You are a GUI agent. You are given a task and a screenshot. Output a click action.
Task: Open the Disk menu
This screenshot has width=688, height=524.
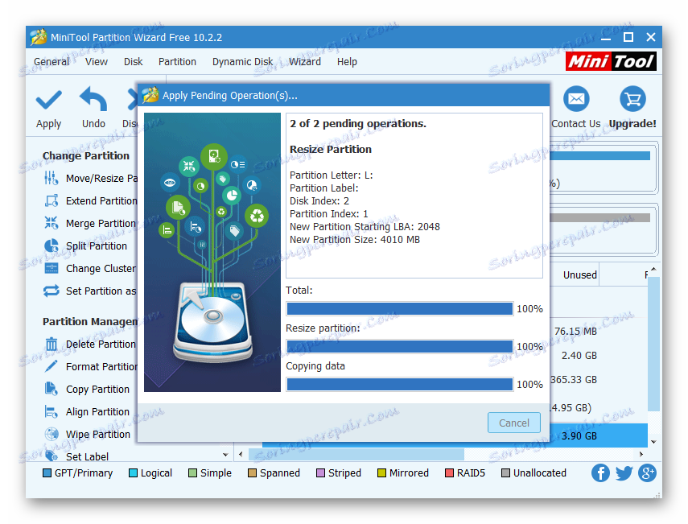133,62
